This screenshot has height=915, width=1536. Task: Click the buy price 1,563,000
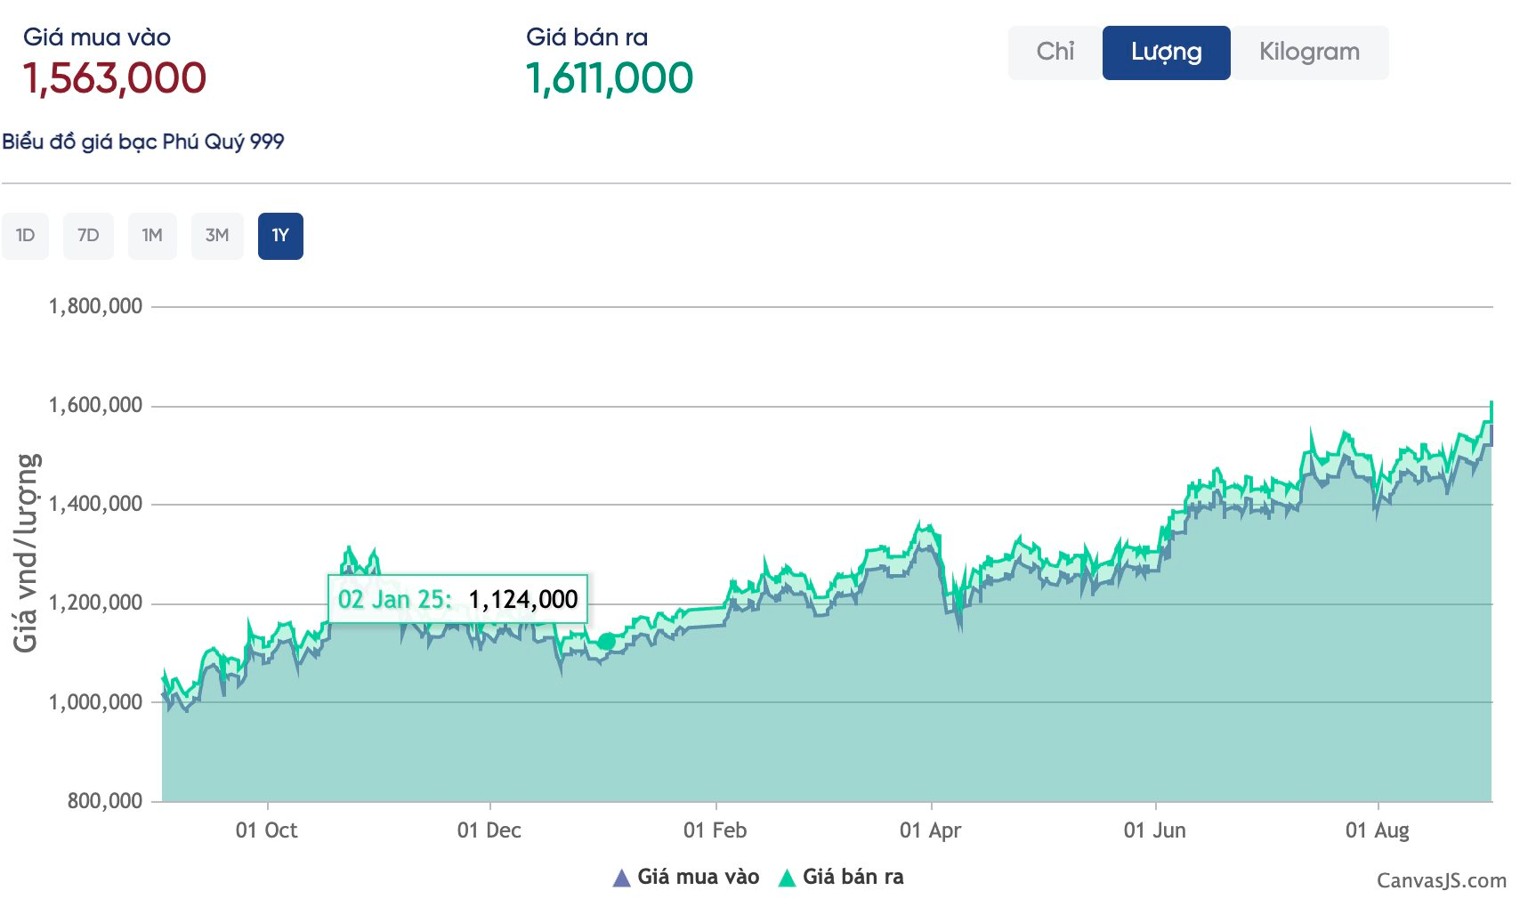[x=115, y=78]
